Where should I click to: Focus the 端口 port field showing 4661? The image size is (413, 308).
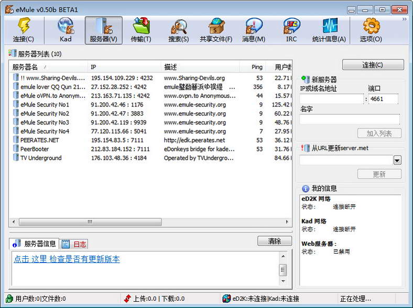pos(383,99)
